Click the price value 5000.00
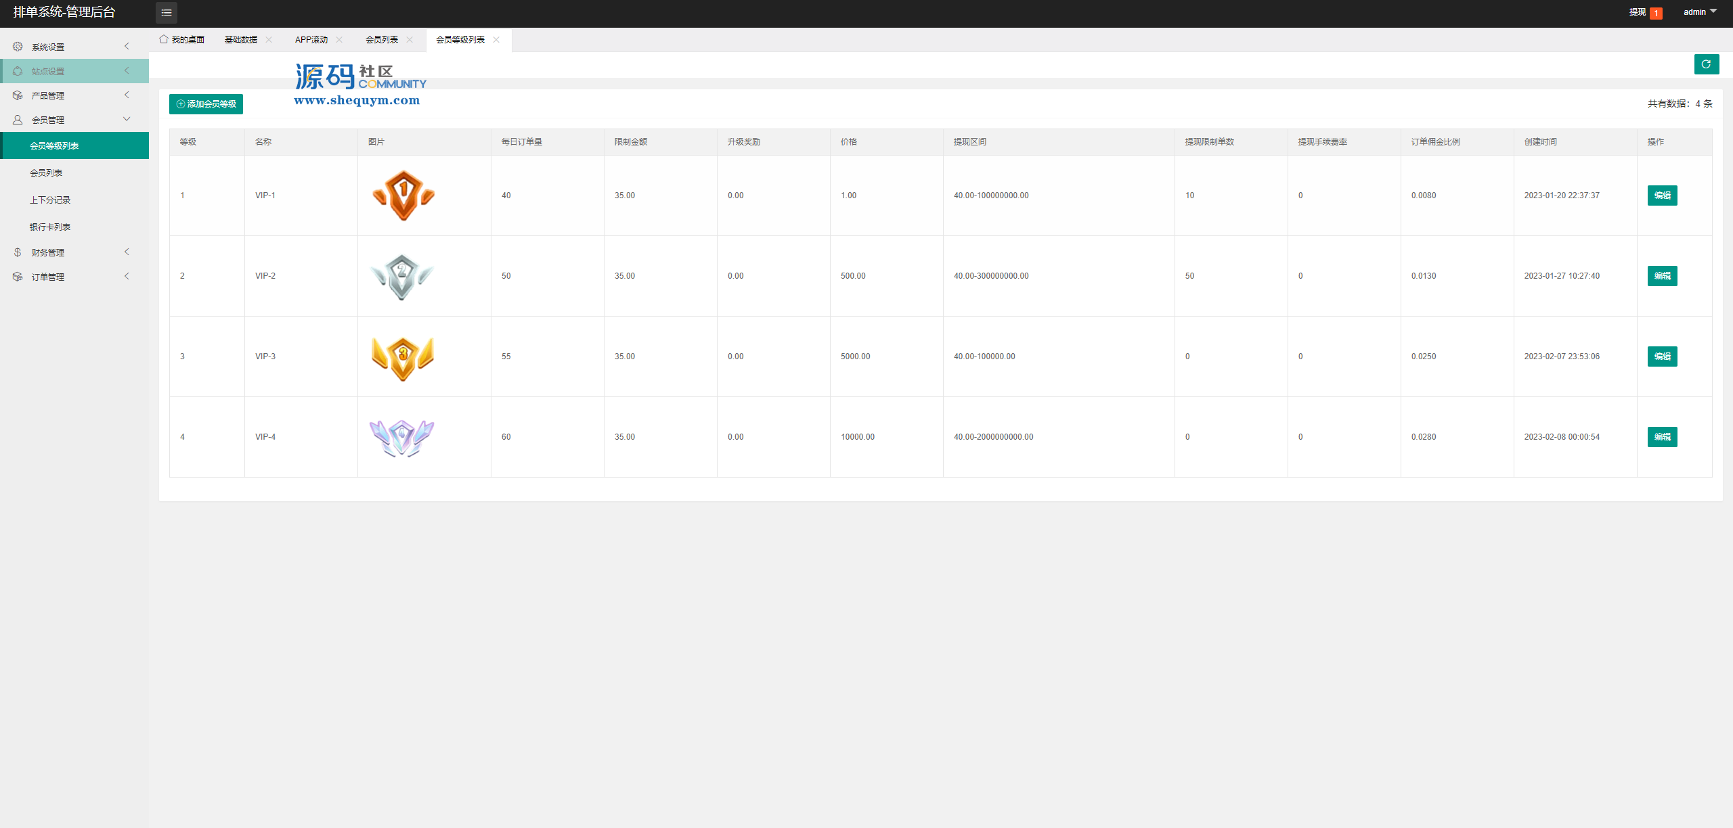This screenshot has width=1733, height=828. [856, 356]
